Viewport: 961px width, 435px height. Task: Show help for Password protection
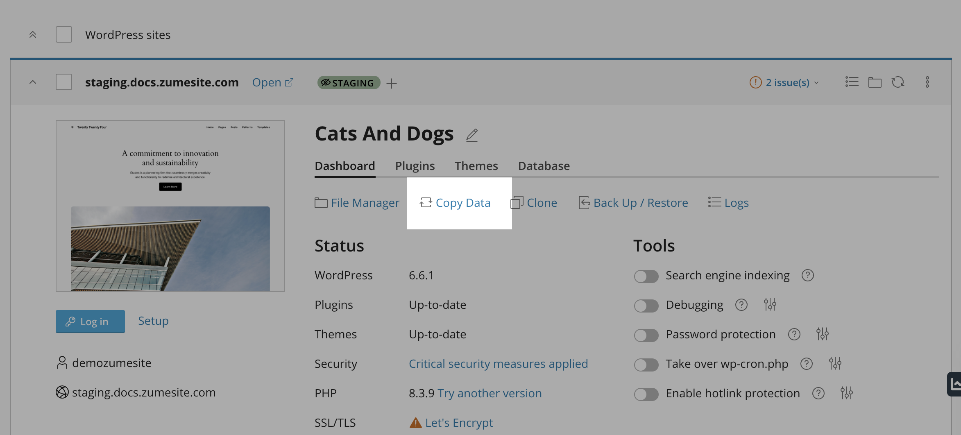pyautogui.click(x=794, y=334)
